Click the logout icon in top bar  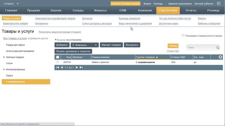click(218, 3)
